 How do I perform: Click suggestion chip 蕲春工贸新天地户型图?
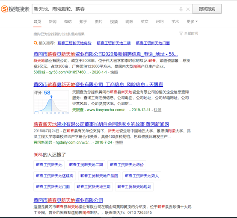99,176
